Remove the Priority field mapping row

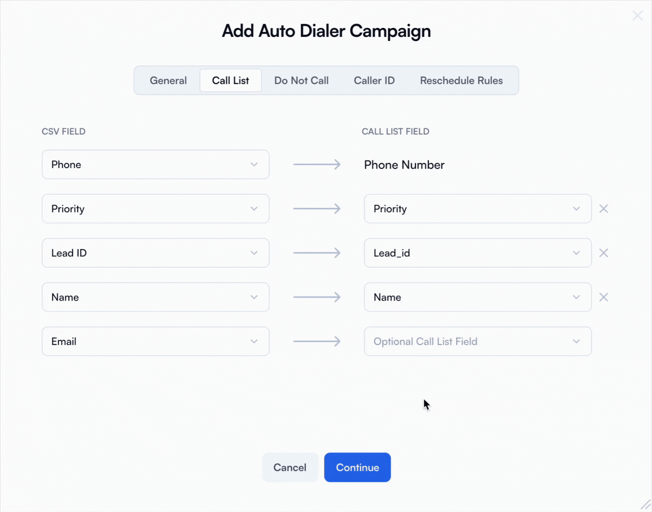click(603, 209)
